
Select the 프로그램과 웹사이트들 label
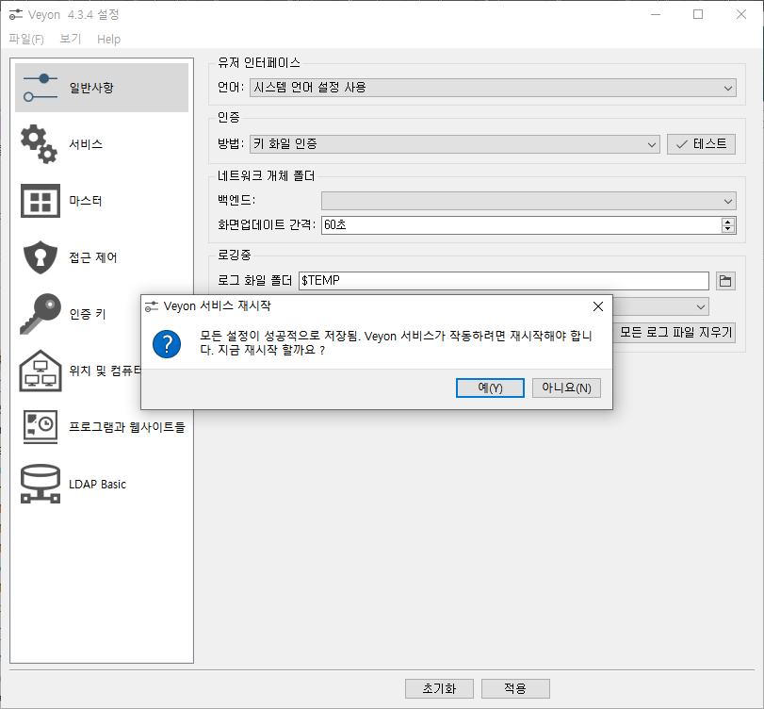tap(127, 427)
